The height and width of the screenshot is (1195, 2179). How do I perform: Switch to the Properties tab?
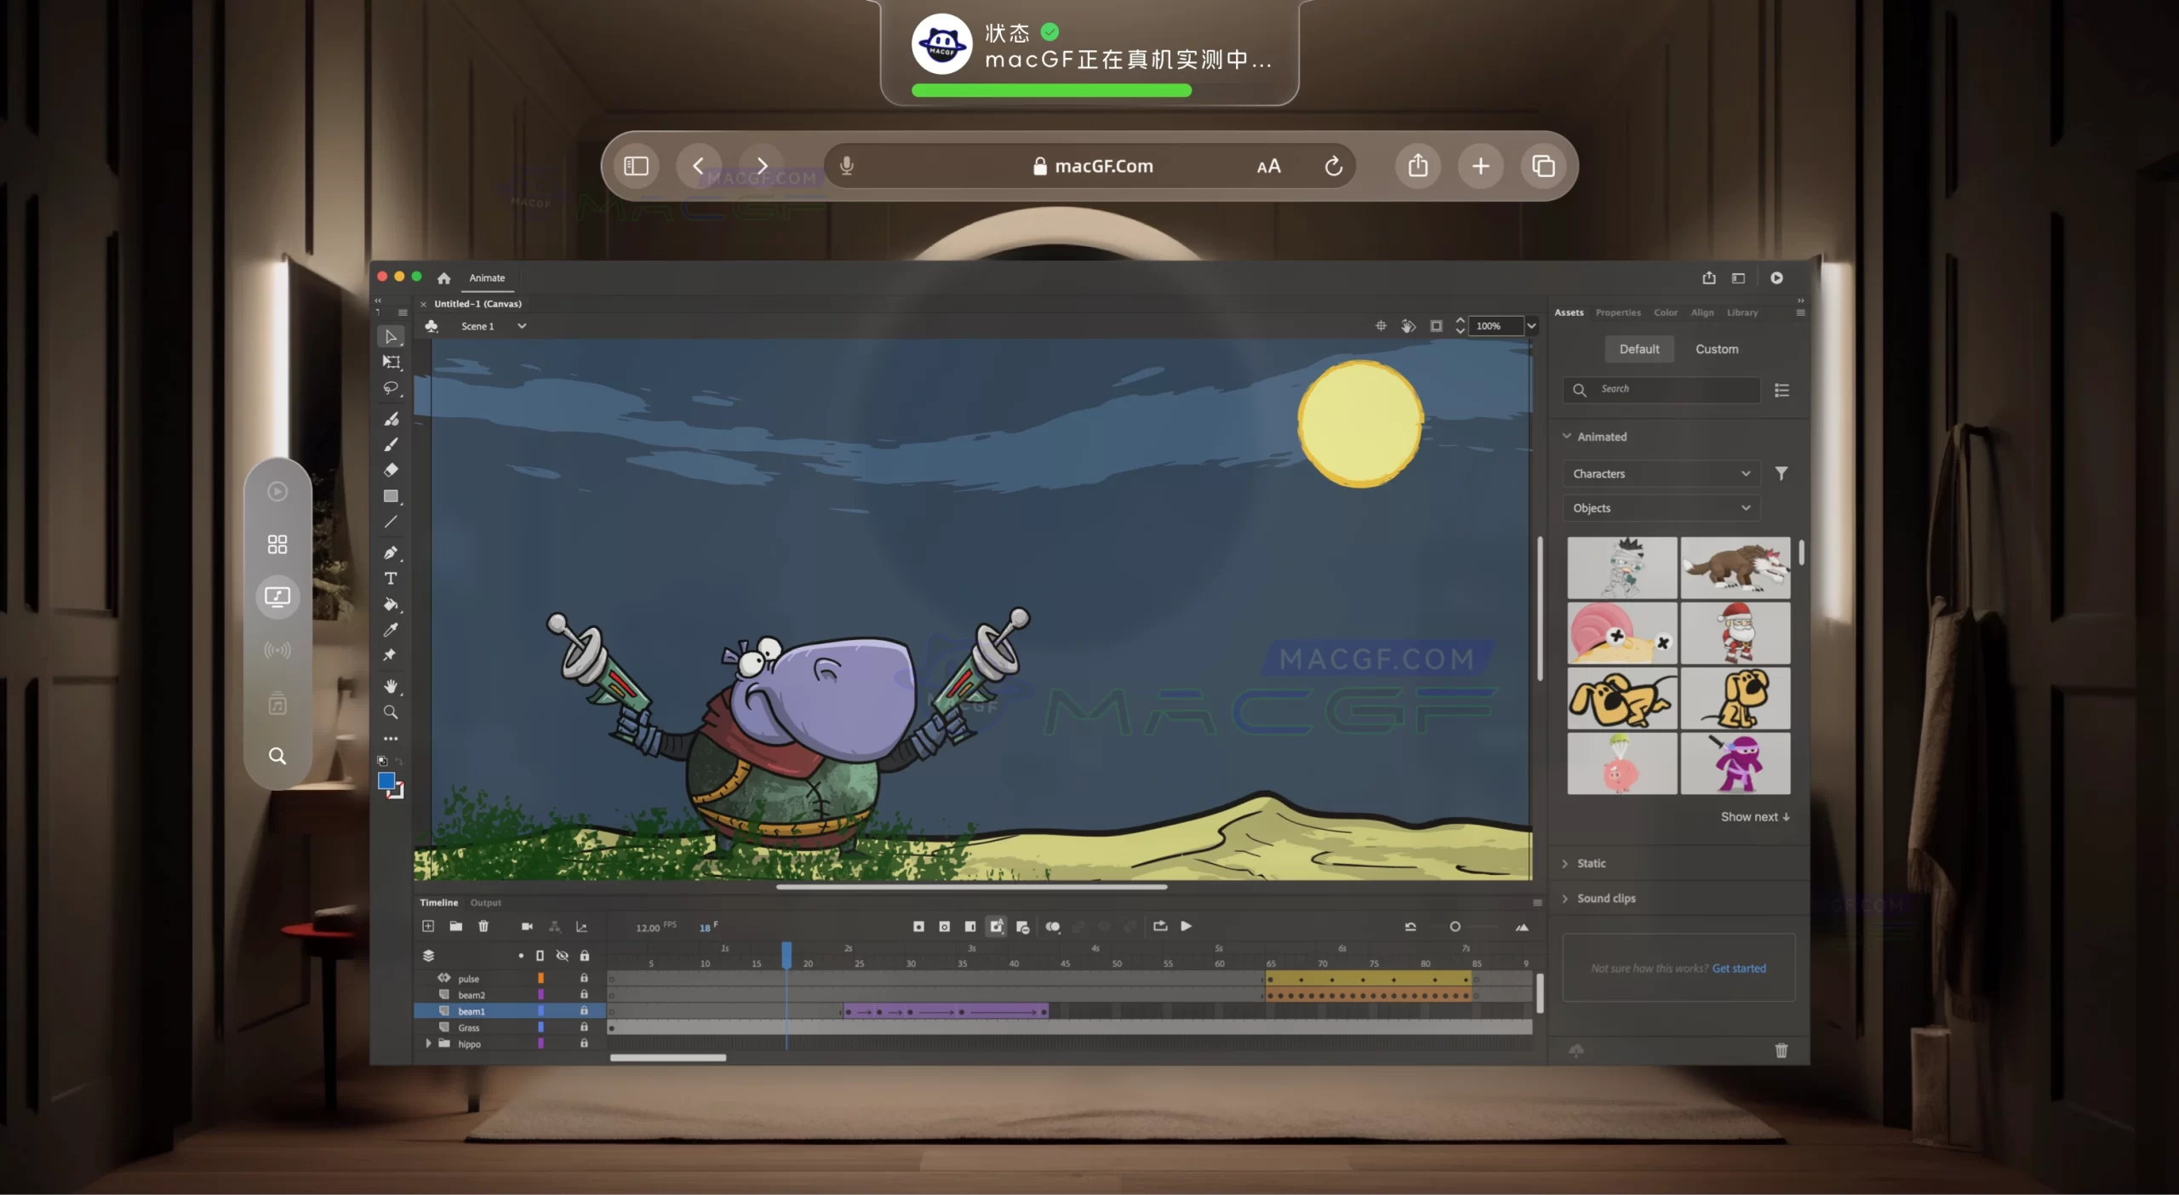[1617, 312]
